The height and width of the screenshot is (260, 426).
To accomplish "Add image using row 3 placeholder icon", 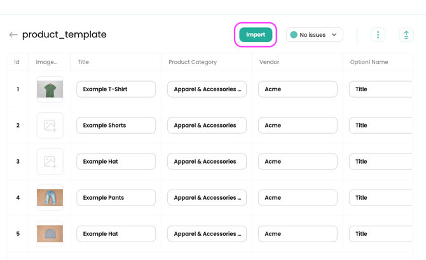I will coord(50,162).
